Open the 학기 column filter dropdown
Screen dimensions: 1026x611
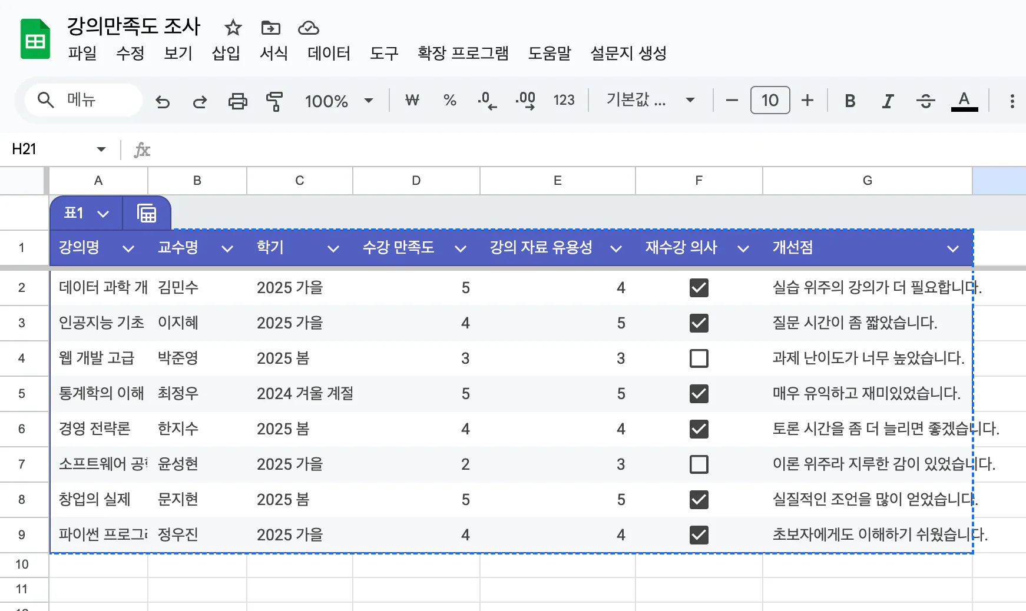tap(333, 248)
